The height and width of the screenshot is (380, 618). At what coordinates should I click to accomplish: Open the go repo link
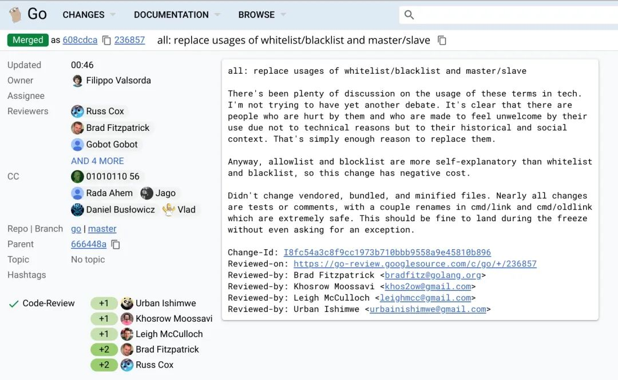[76, 229]
